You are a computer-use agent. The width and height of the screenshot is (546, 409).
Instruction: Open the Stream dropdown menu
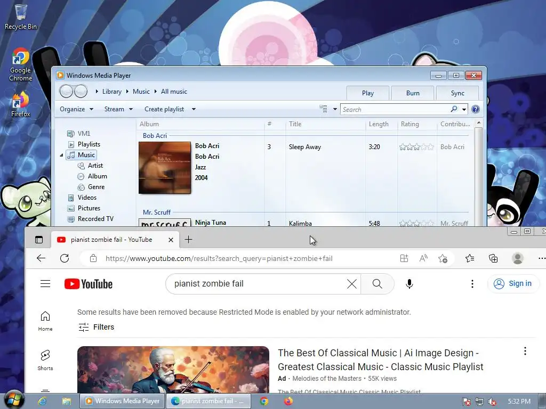[118, 109]
